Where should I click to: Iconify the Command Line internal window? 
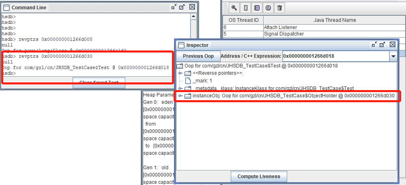[174, 7]
